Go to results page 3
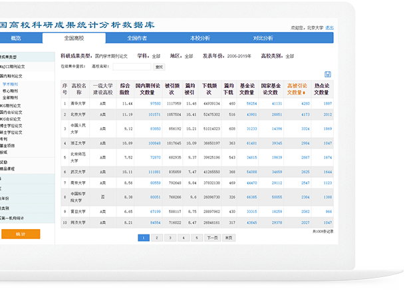 click(x=170, y=238)
